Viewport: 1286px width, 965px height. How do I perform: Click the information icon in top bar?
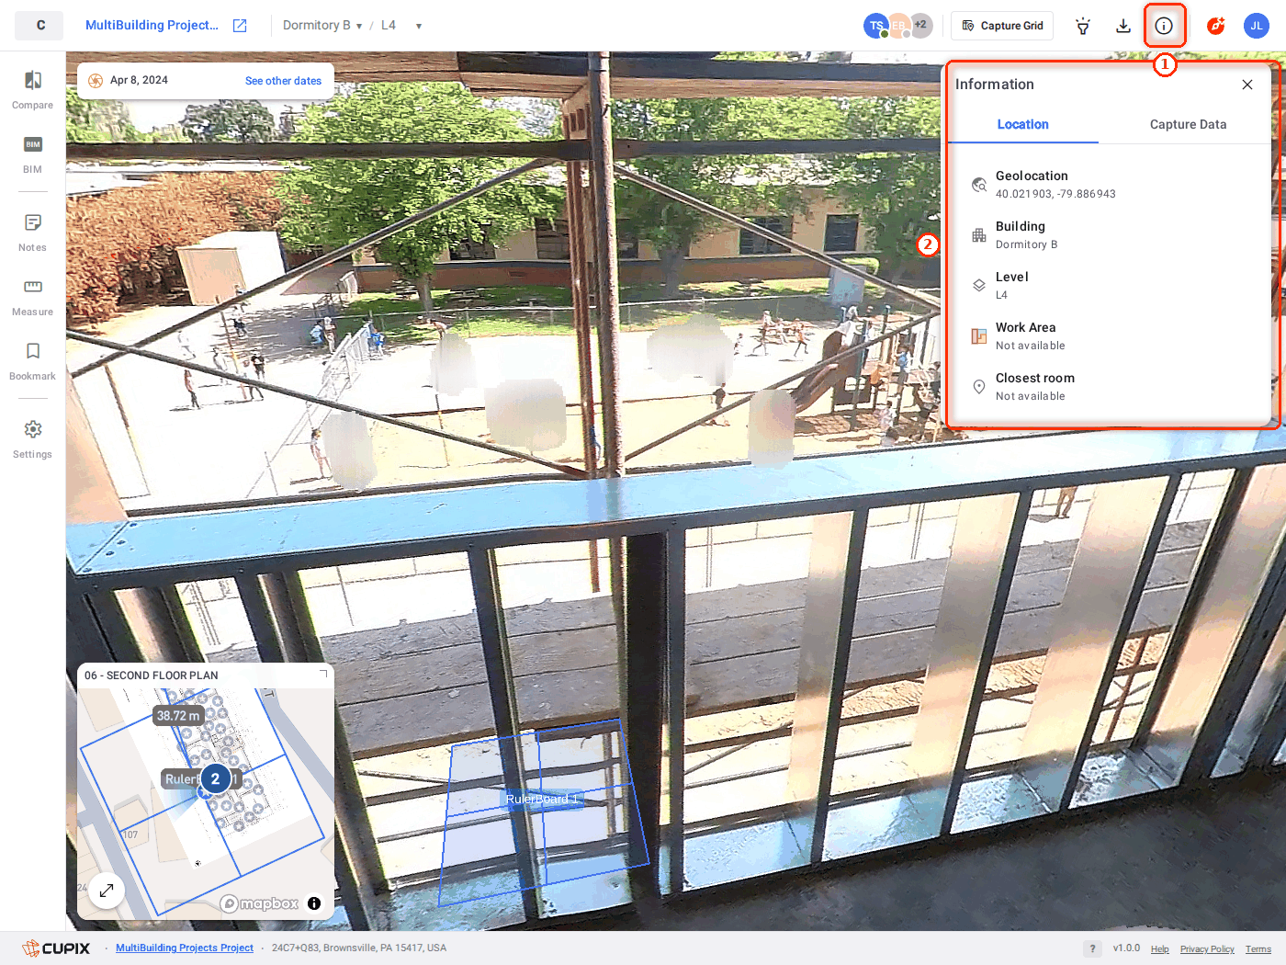[1164, 26]
